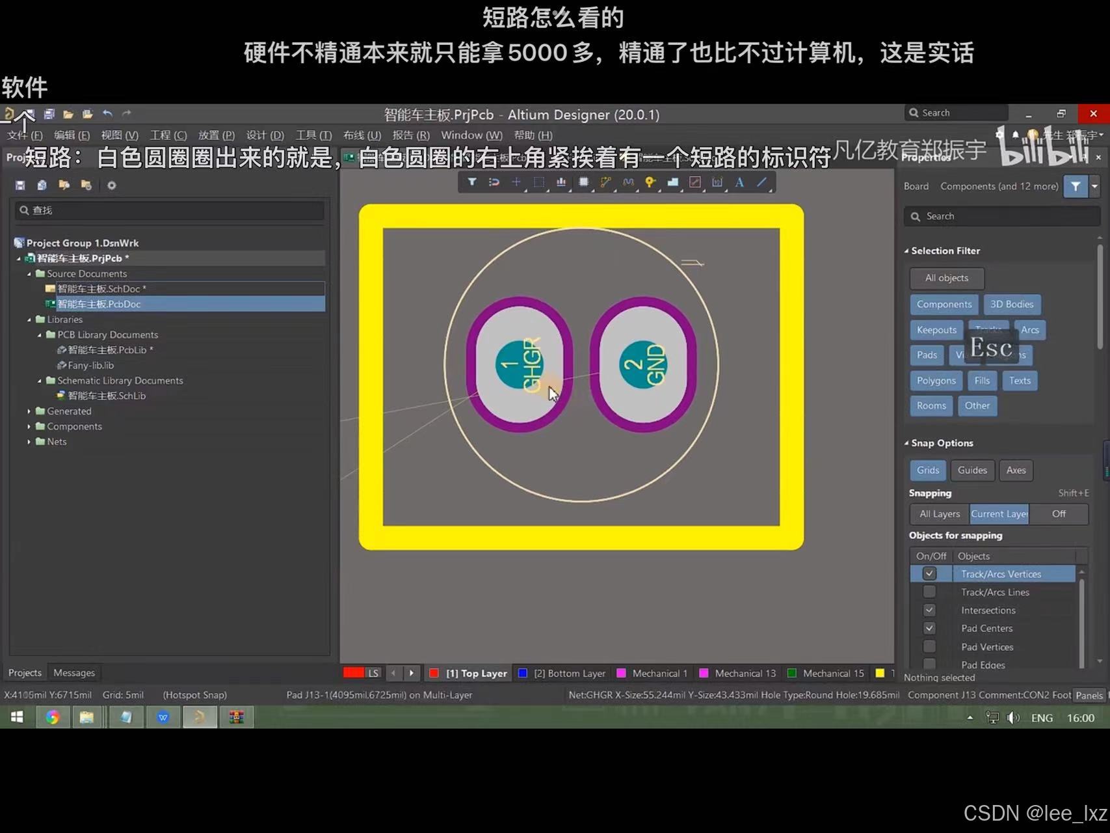Open the Window (W) menu
Screen dimensions: 1110x833
click(x=471, y=135)
